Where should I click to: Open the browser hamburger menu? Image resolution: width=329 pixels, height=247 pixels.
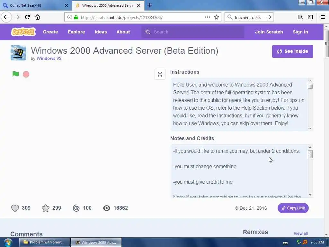[x=323, y=17]
